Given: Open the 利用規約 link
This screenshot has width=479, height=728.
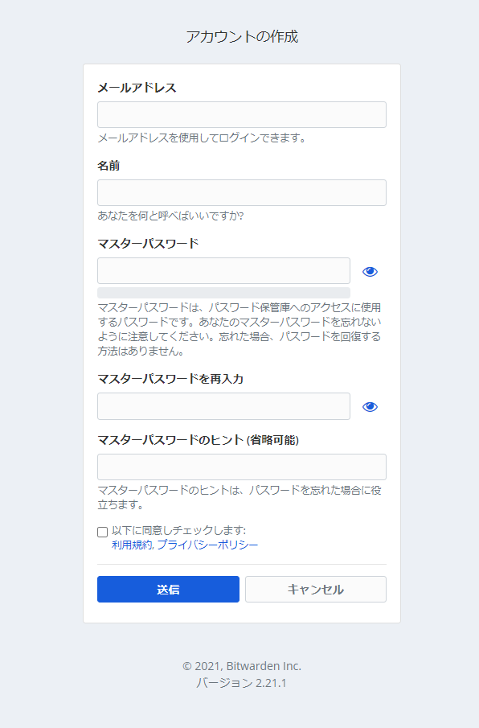Looking at the screenshot, I should 133,545.
